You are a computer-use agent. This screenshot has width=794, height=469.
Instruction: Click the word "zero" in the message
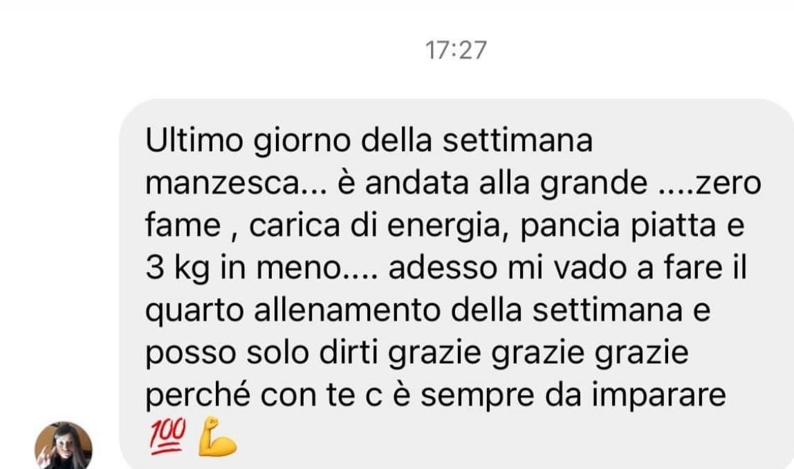(x=728, y=184)
